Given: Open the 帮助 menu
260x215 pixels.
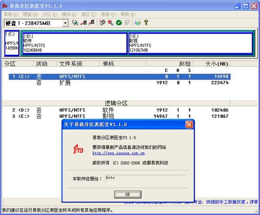Looking at the screenshot, I should click(x=127, y=14).
